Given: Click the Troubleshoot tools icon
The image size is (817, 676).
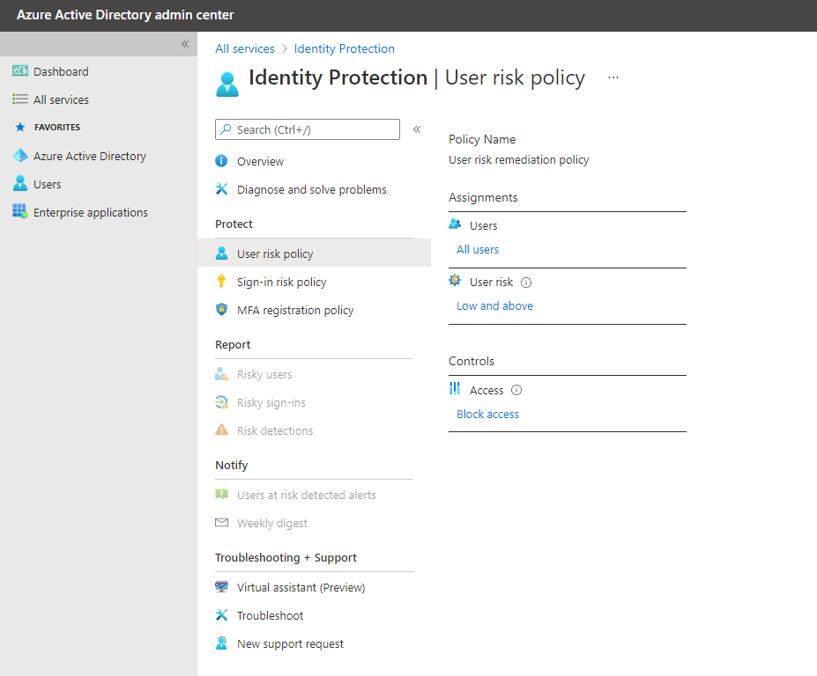Looking at the screenshot, I should (221, 615).
